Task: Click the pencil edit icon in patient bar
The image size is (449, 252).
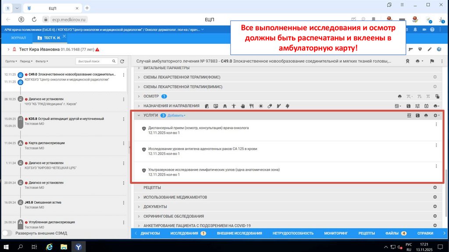Action: tap(430, 49)
